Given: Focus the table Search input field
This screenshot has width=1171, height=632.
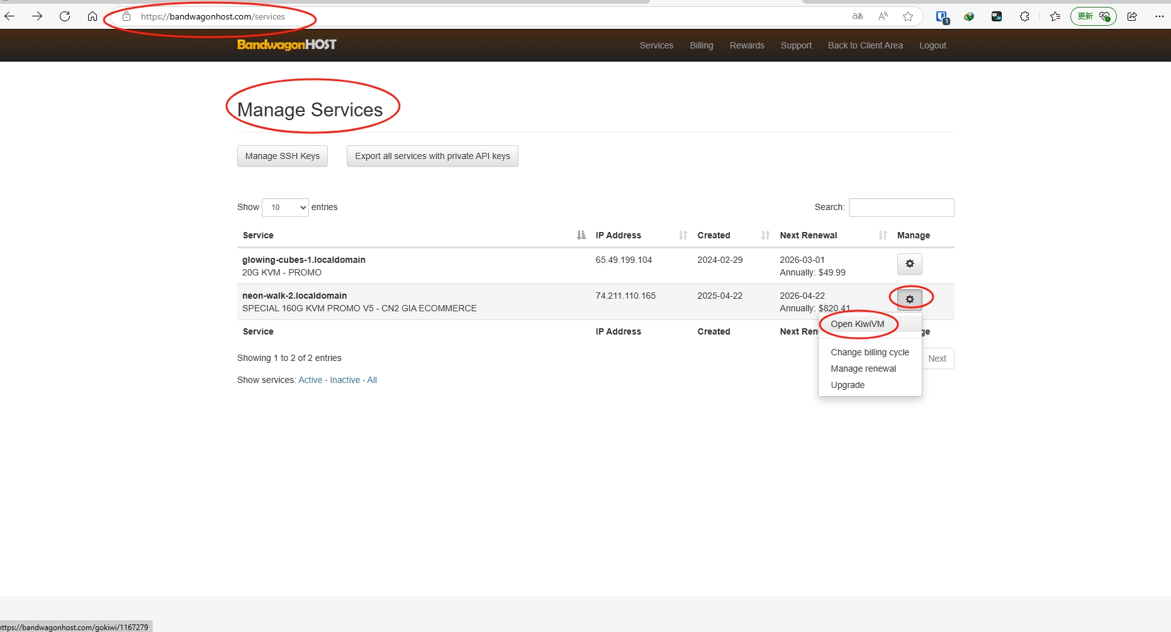Looking at the screenshot, I should coord(901,208).
